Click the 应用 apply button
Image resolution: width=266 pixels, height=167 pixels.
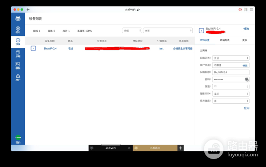pos(246,108)
